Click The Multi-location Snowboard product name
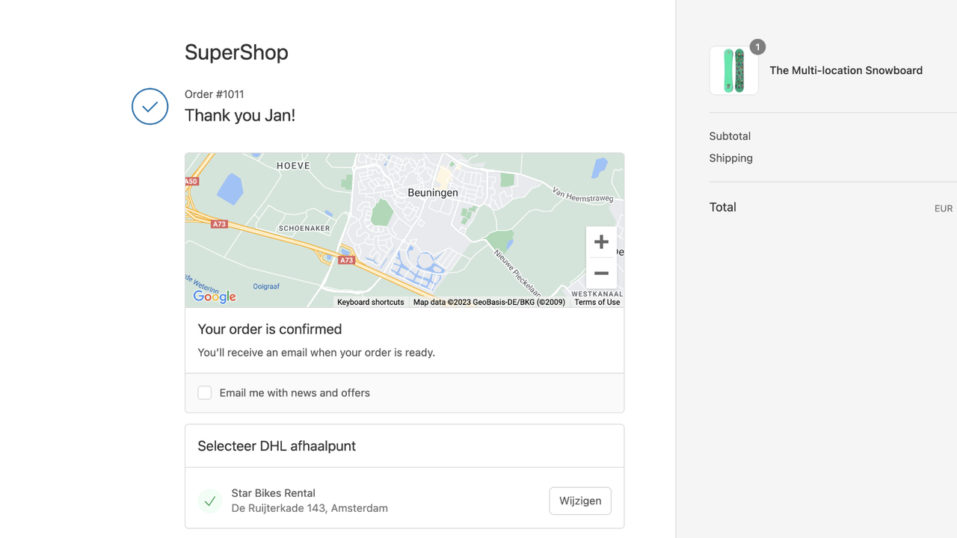This screenshot has height=538, width=957. pos(846,70)
